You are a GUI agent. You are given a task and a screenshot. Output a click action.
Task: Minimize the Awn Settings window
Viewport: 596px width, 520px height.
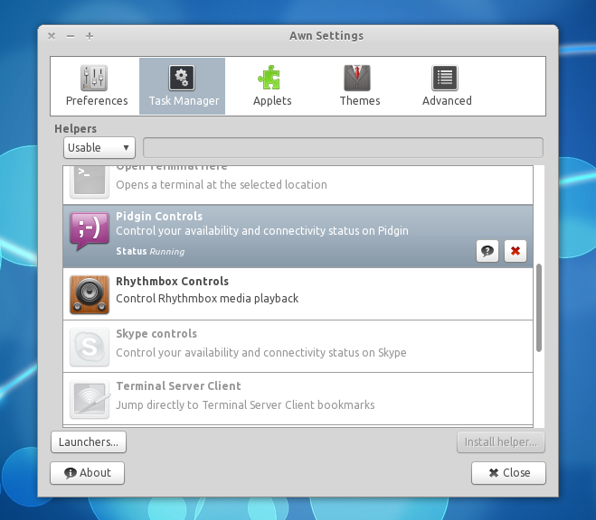tap(71, 36)
